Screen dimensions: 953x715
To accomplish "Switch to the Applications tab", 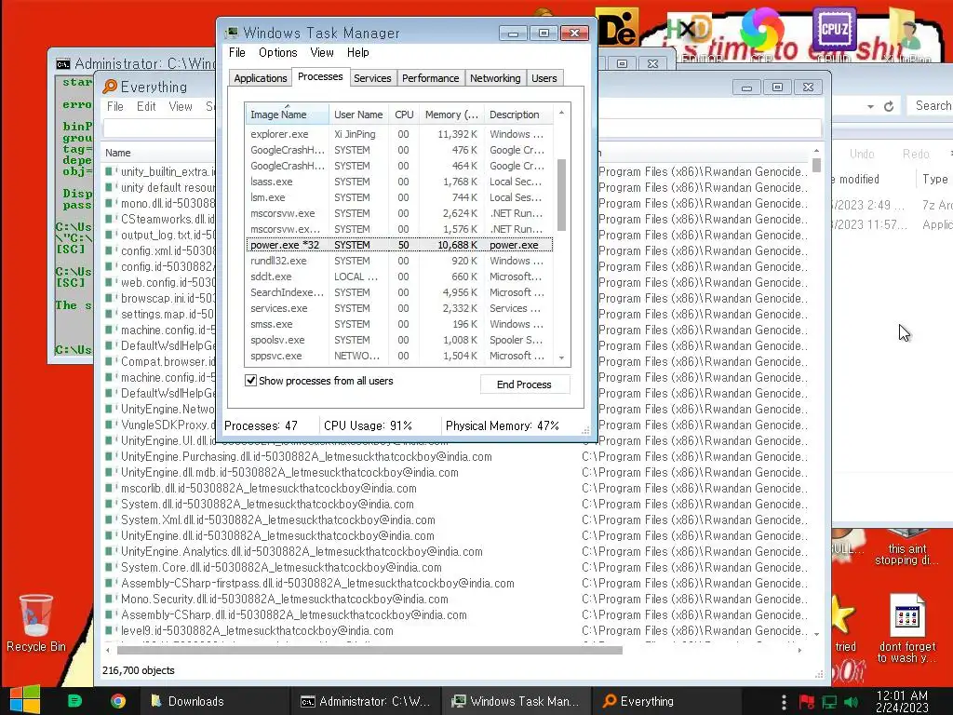I will [x=261, y=78].
